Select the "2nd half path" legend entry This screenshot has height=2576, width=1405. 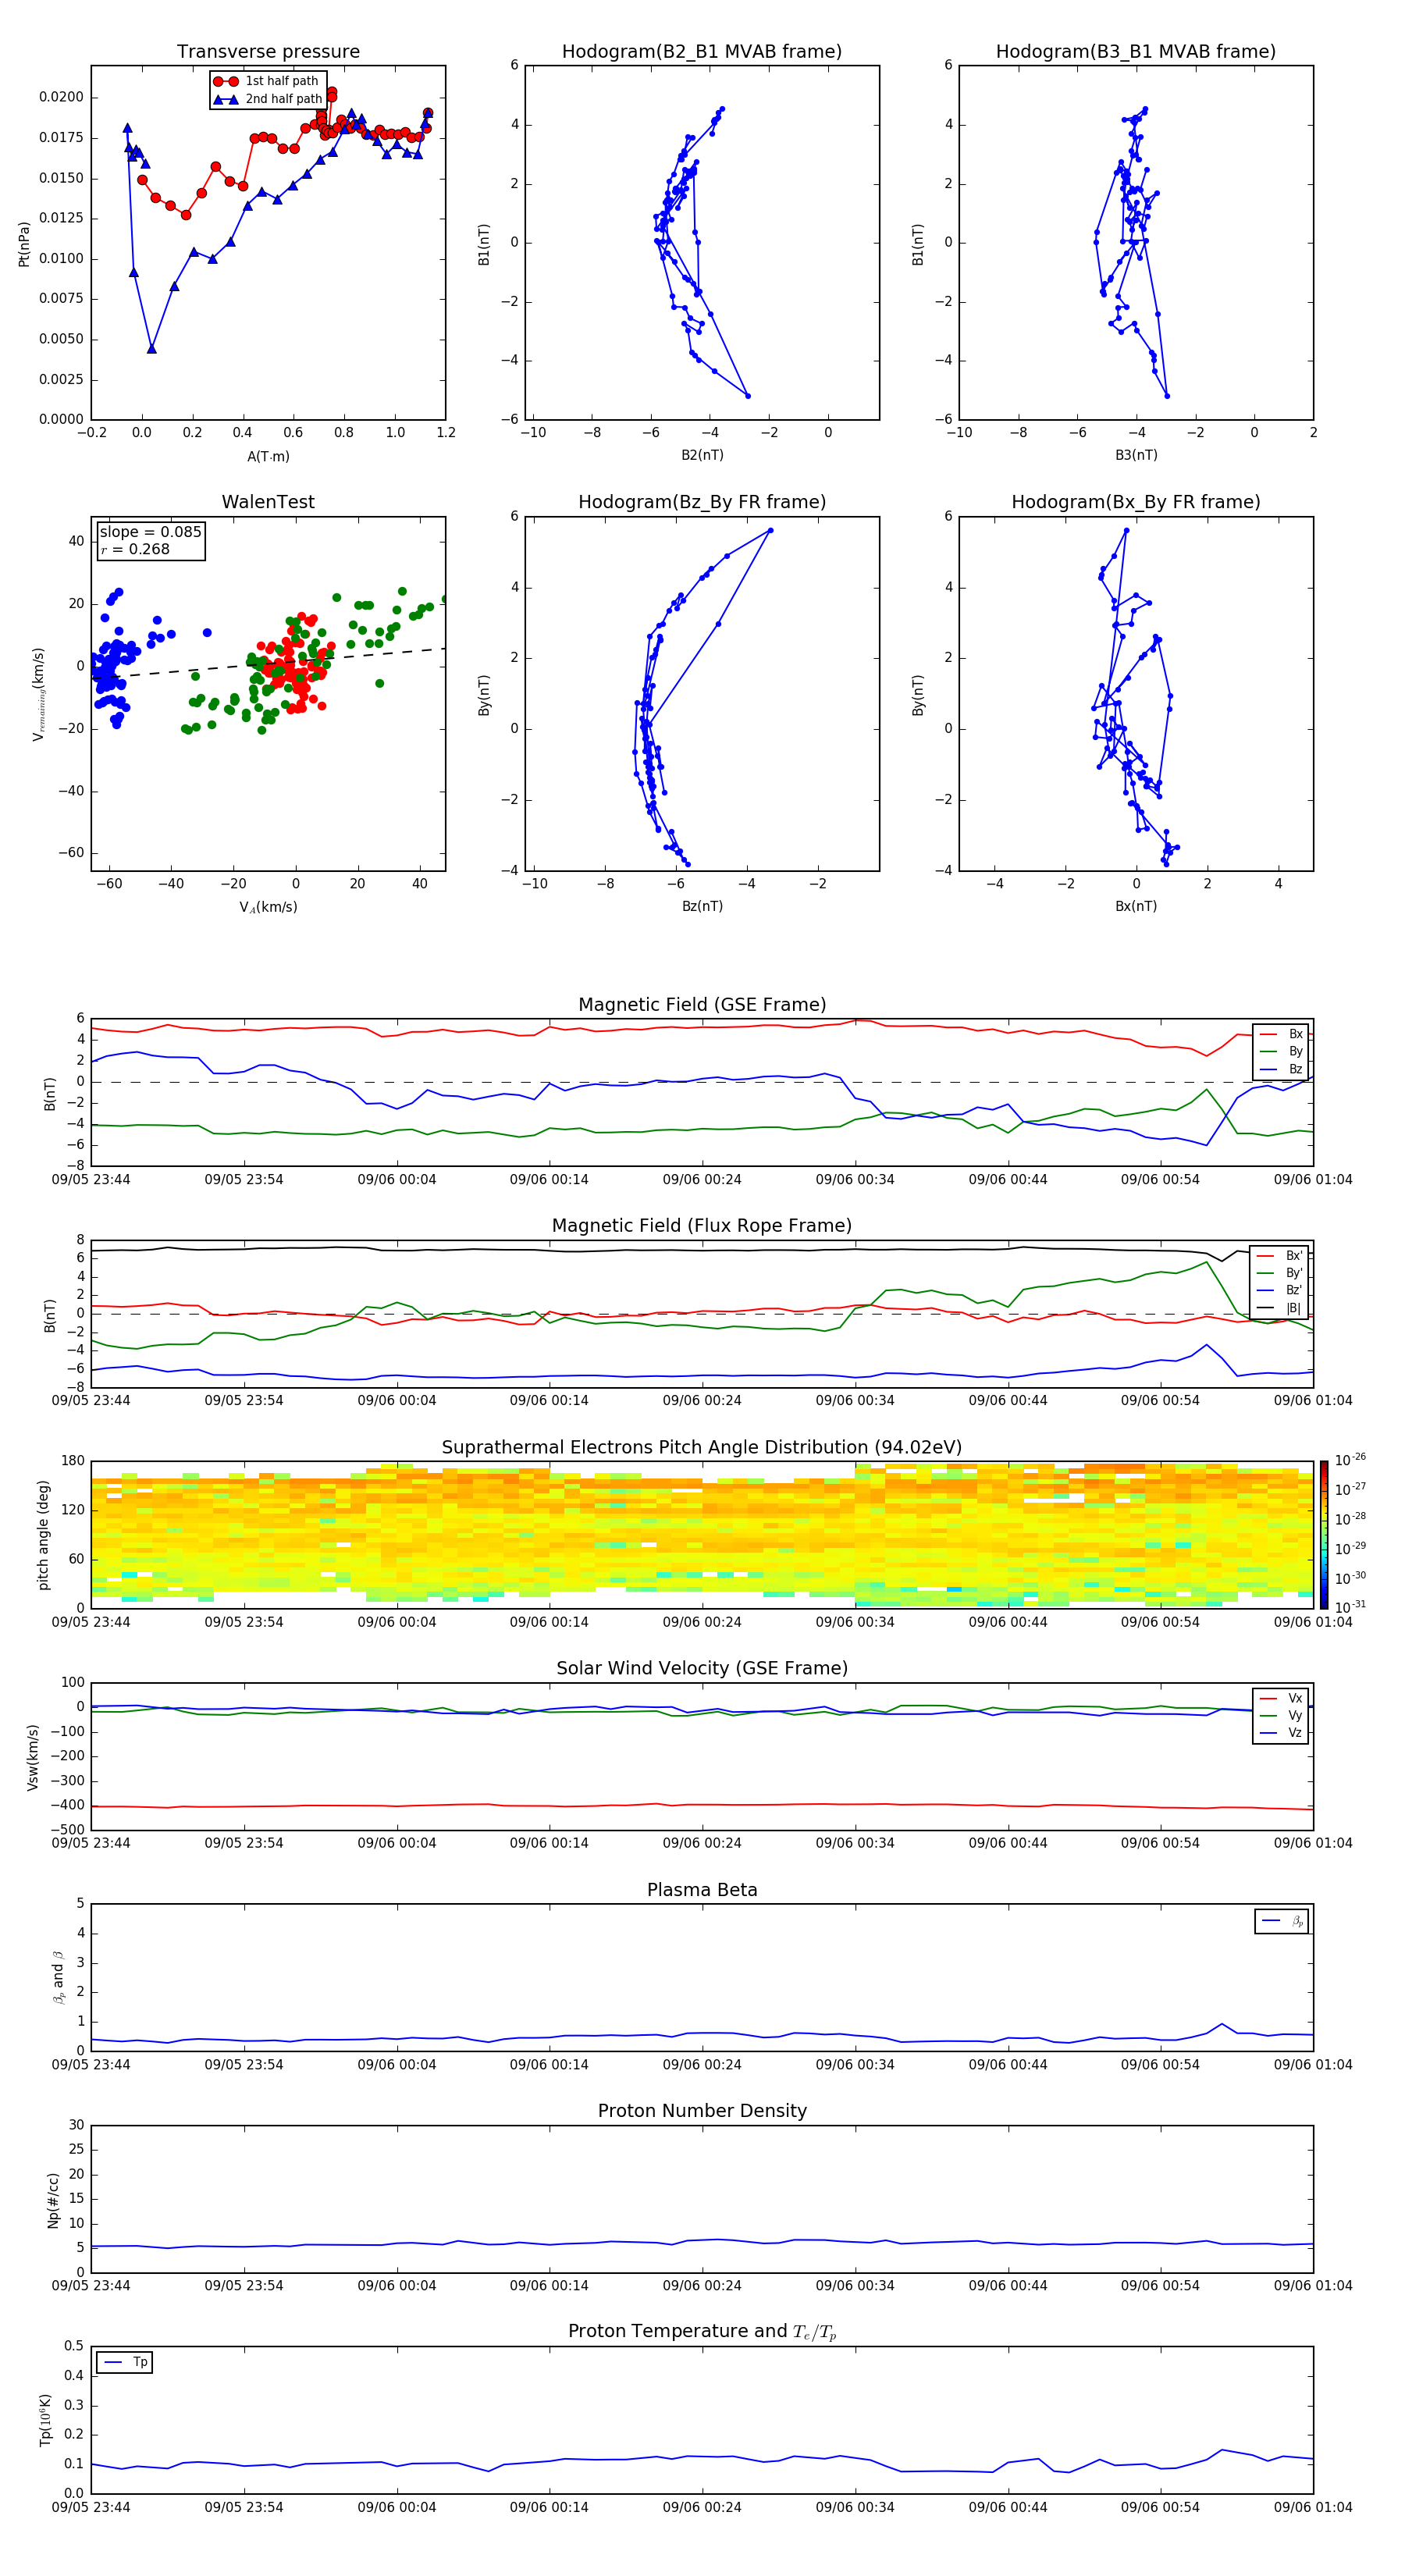[x=267, y=99]
